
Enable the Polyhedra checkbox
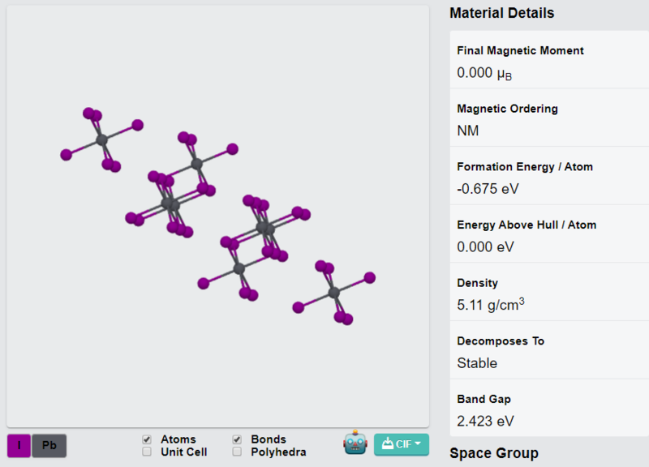pyautogui.click(x=237, y=452)
